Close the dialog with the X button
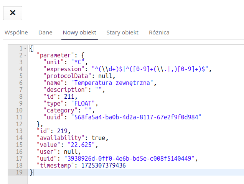The image size is (244, 184). (13, 13)
